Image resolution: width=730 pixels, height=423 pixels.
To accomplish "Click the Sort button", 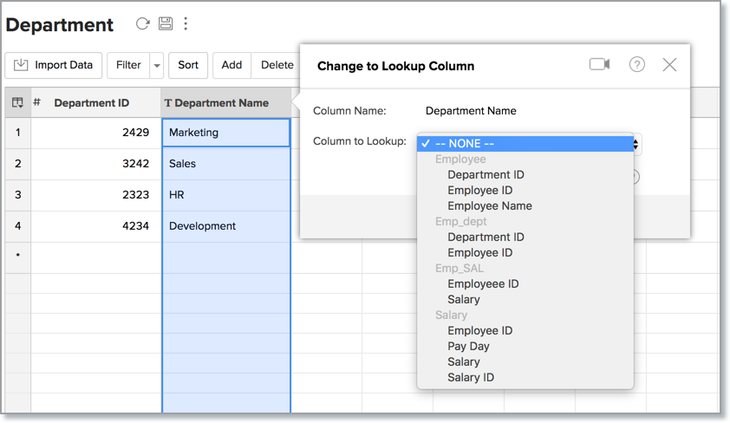I will coord(188,65).
